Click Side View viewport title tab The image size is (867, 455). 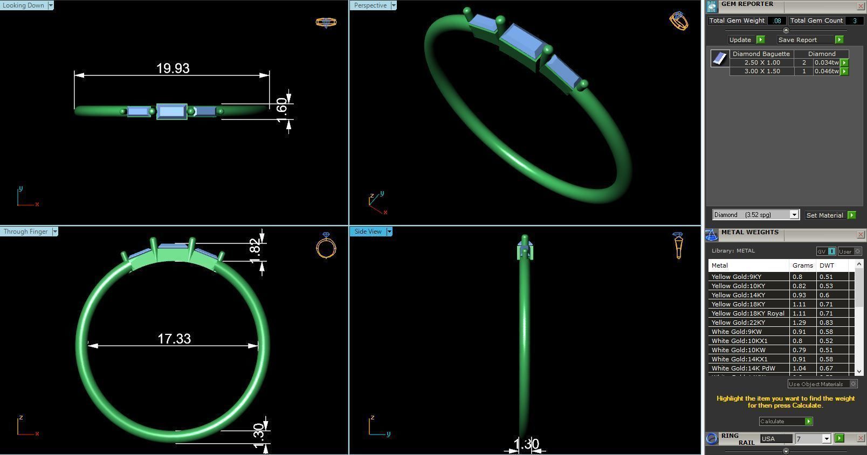click(x=368, y=232)
